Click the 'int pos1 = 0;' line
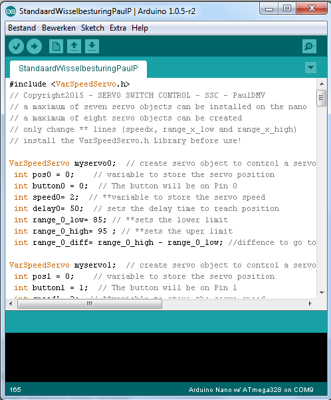 [x=144, y=276]
